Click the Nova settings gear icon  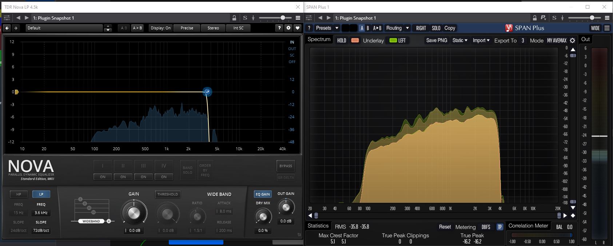pyautogui.click(x=288, y=28)
